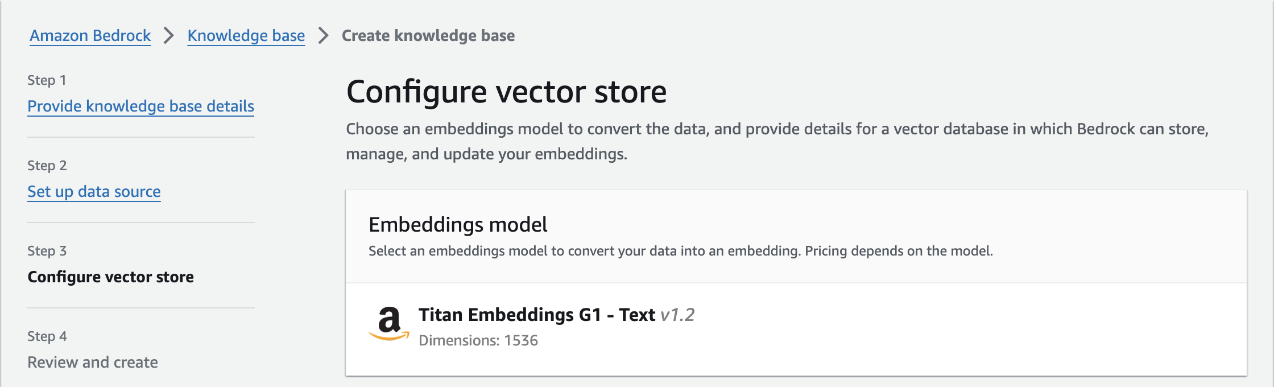Click the Step 4 label
The height and width of the screenshot is (387, 1274).
[47, 336]
